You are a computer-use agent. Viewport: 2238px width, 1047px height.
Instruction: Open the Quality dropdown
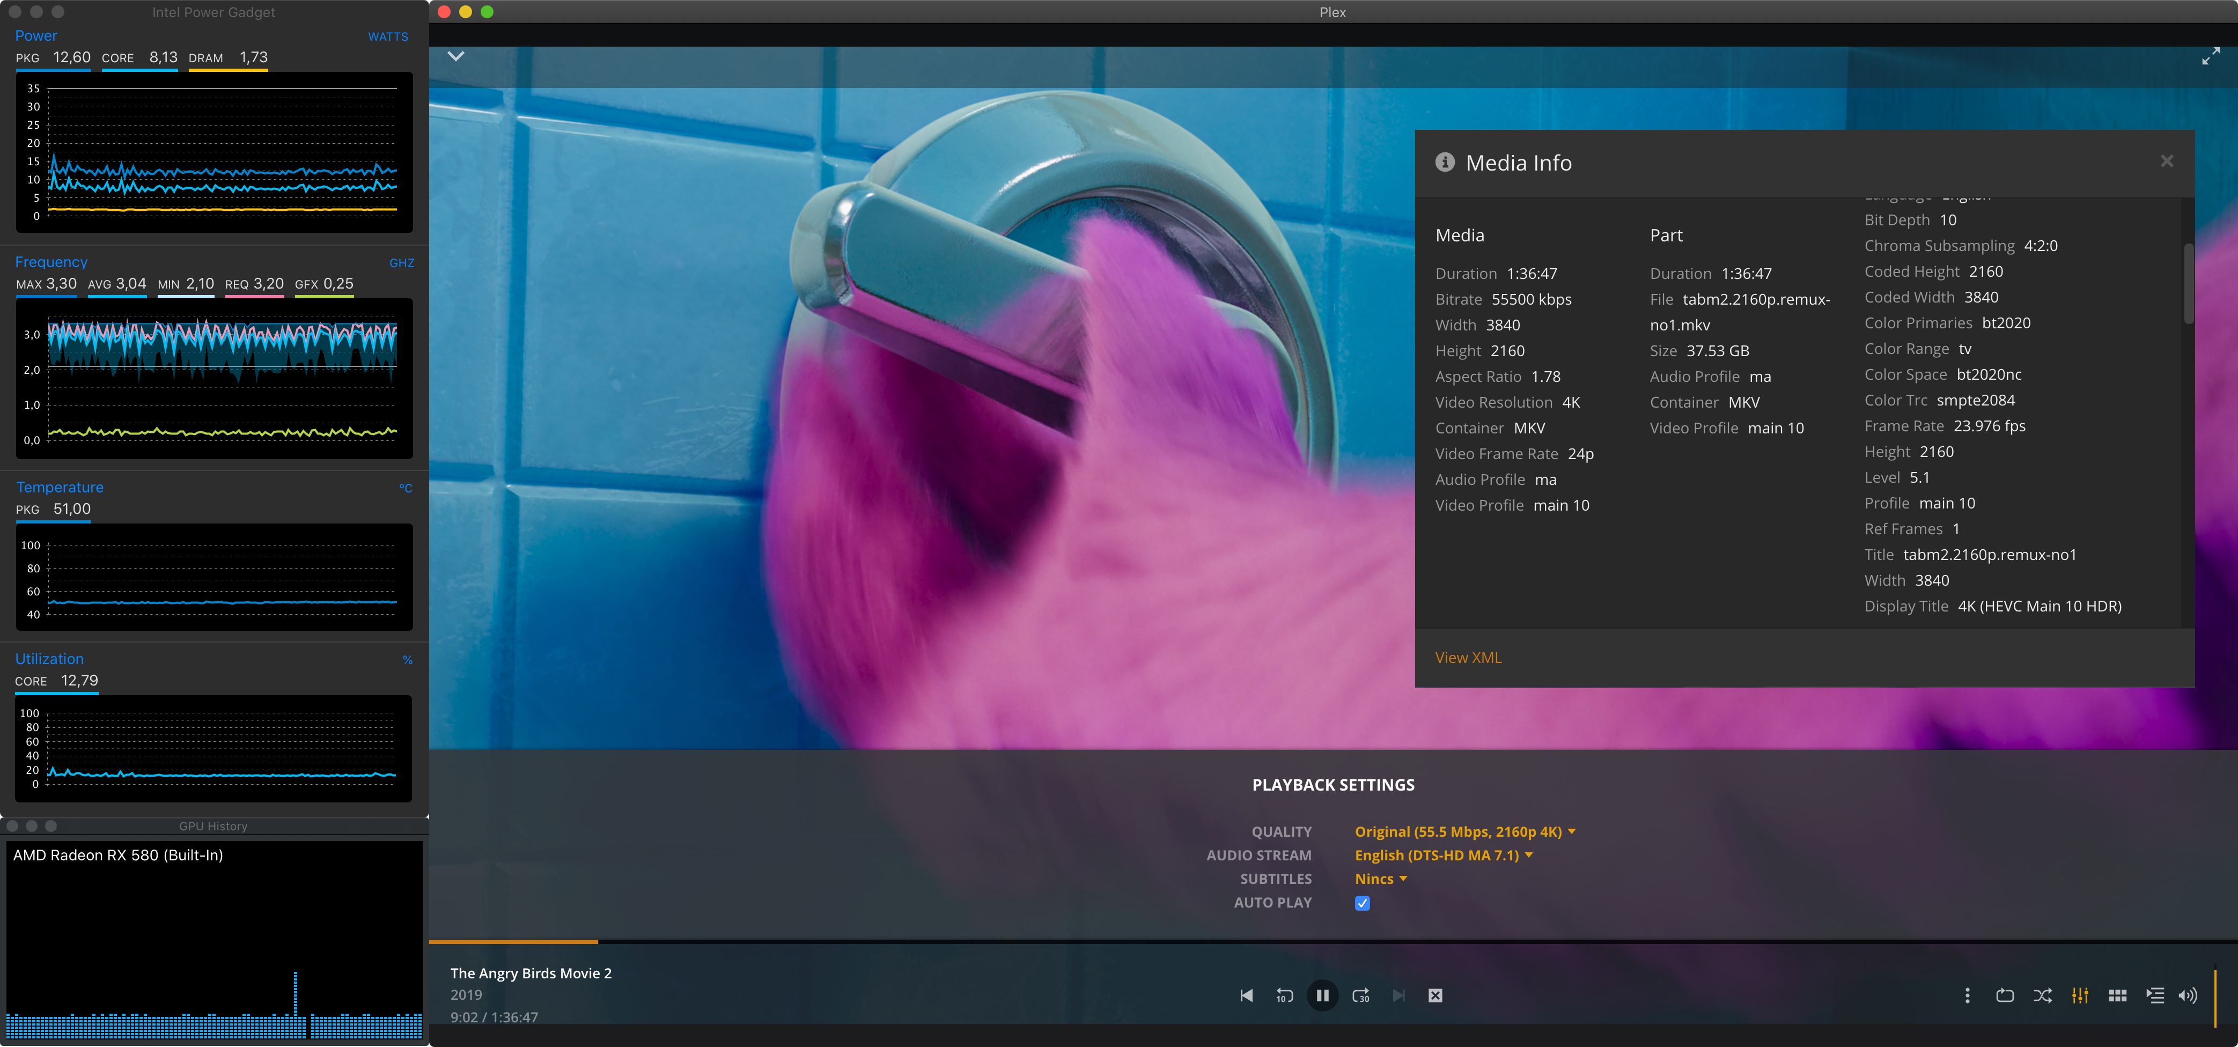point(1465,831)
